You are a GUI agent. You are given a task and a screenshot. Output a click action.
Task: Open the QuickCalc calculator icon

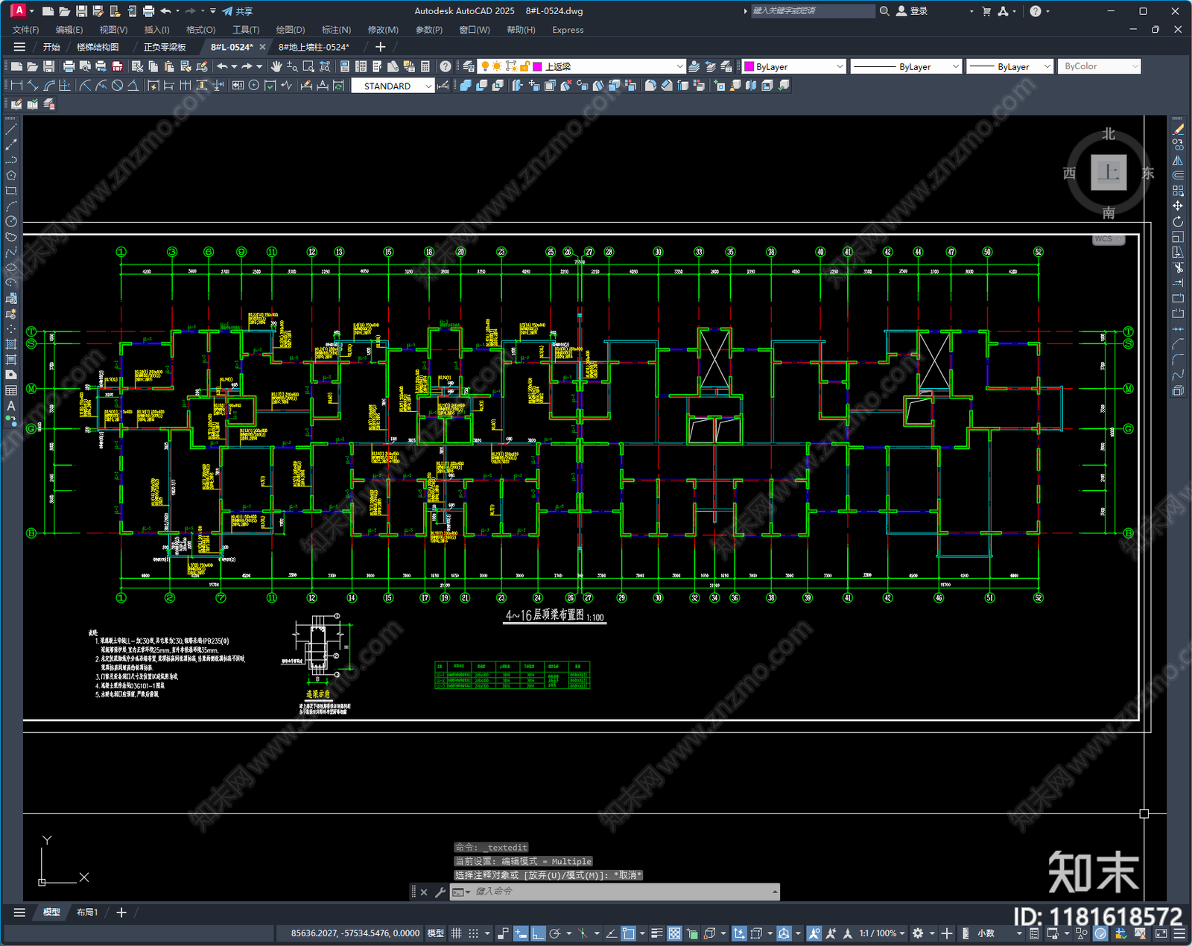click(425, 66)
